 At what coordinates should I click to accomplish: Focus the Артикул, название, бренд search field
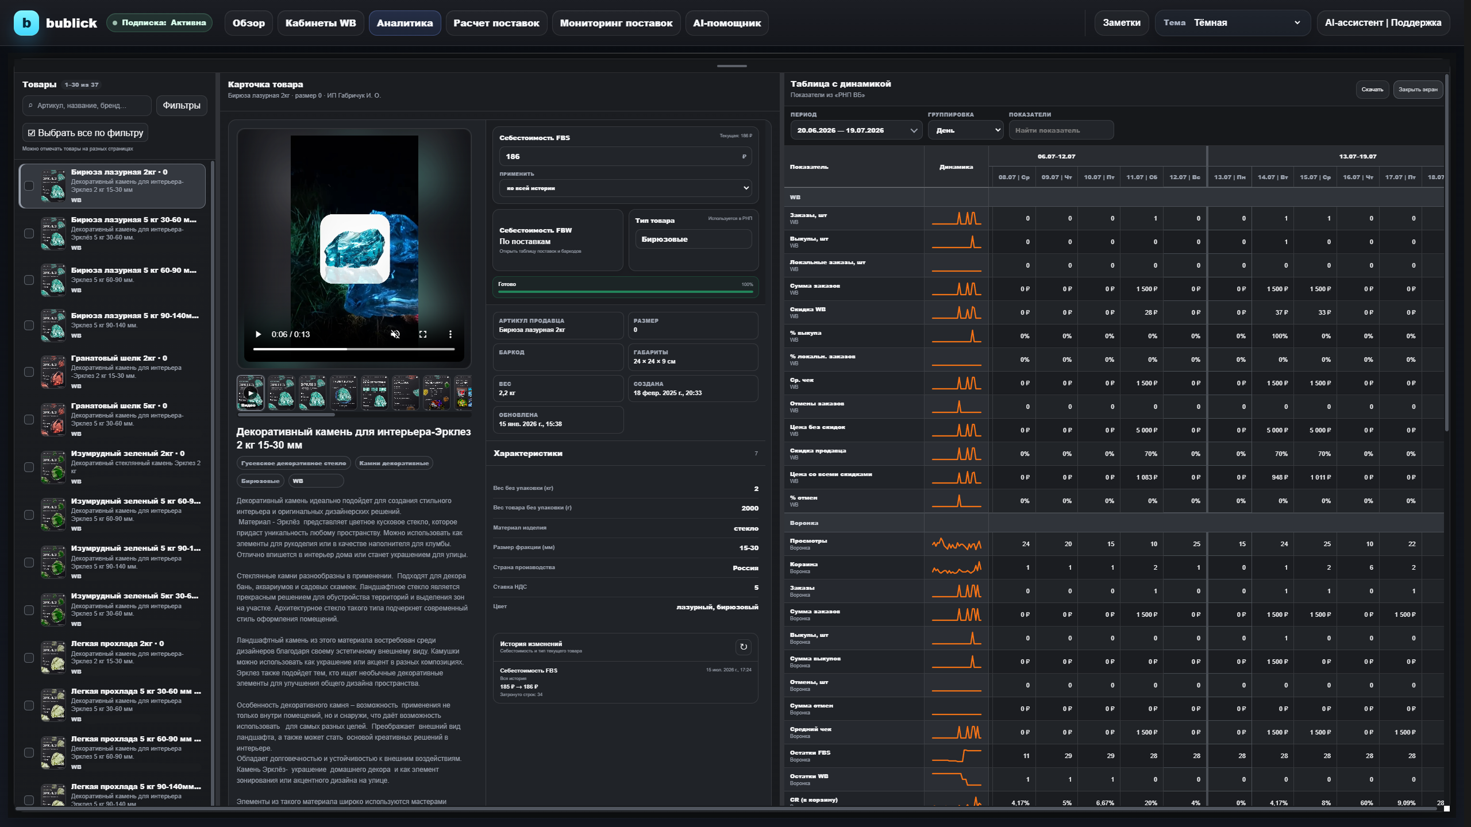pyautogui.click(x=87, y=106)
